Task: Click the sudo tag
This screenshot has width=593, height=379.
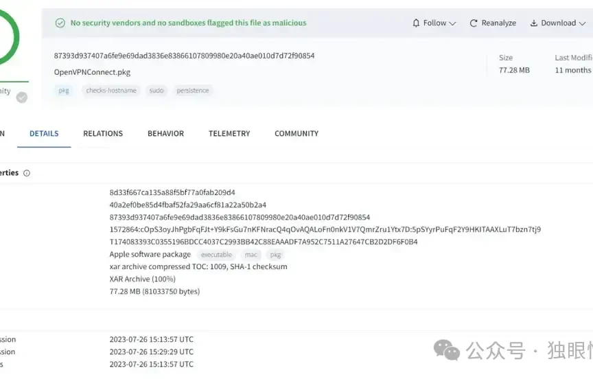Action: click(156, 91)
